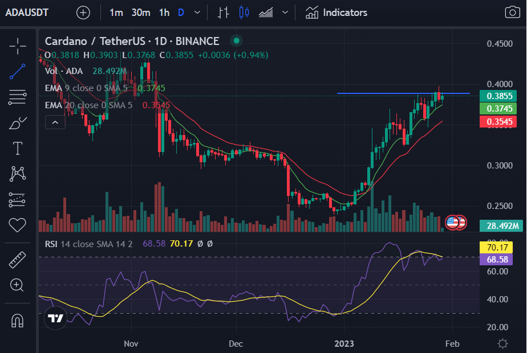Collapse the indicator legend with chevron
This screenshot has width=527, height=353.
55,122
